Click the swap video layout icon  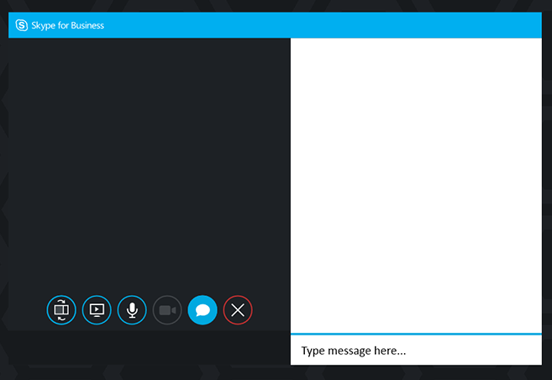[x=61, y=310]
